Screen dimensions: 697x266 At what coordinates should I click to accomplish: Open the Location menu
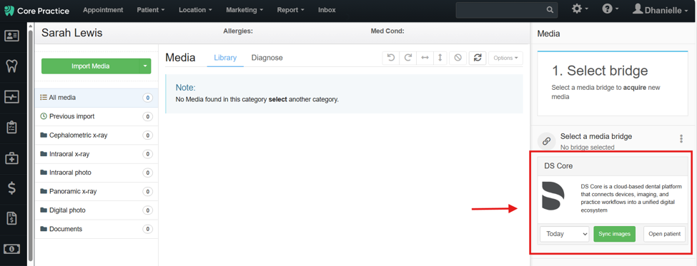click(195, 10)
